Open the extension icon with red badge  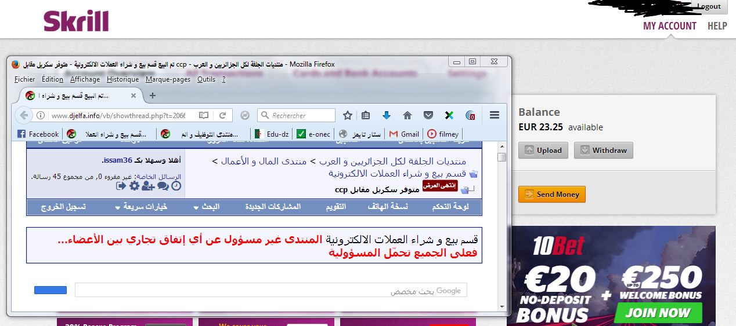click(471, 115)
